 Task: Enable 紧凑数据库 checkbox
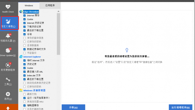(24, 45)
